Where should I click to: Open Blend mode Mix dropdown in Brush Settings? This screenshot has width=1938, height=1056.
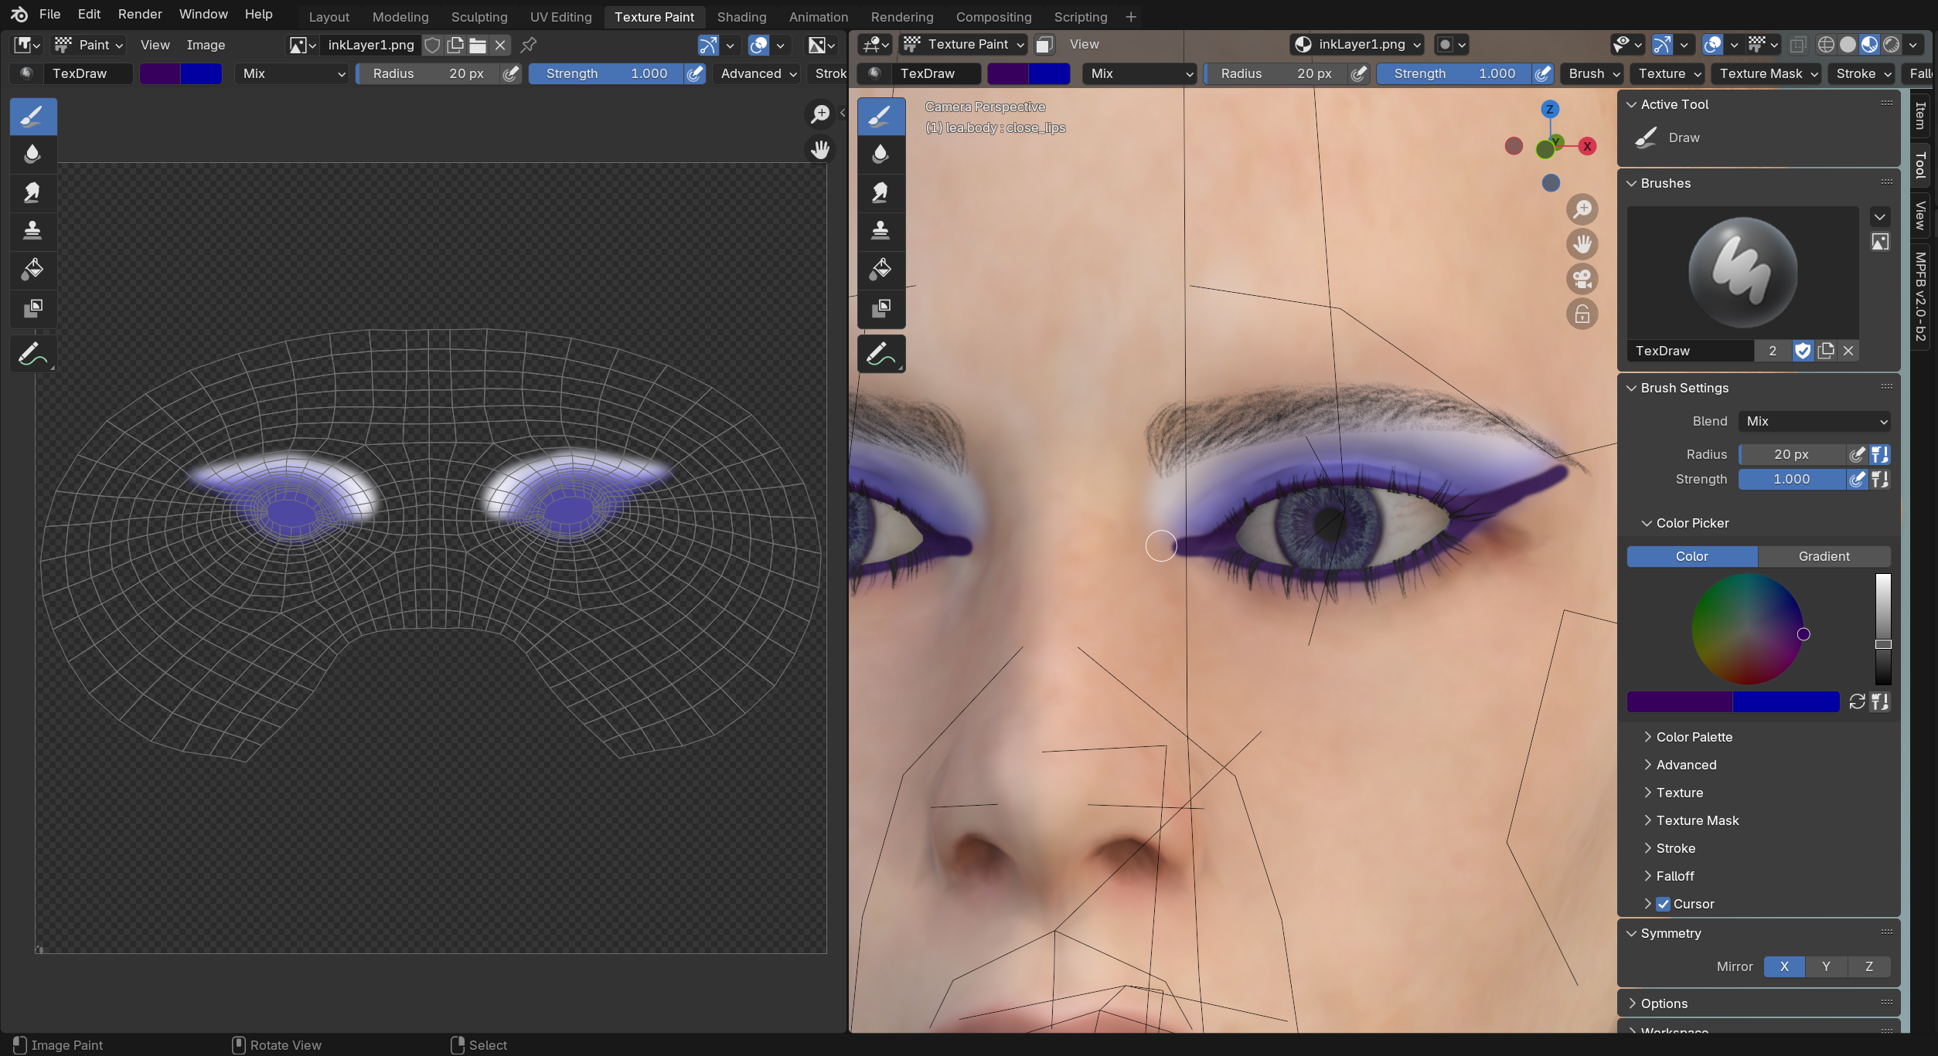1814,421
